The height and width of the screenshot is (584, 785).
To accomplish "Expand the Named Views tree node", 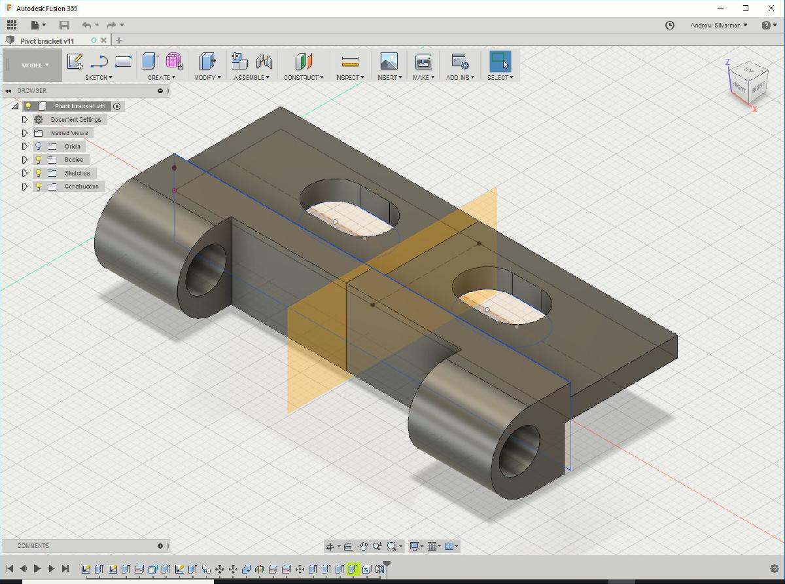I will tap(25, 133).
